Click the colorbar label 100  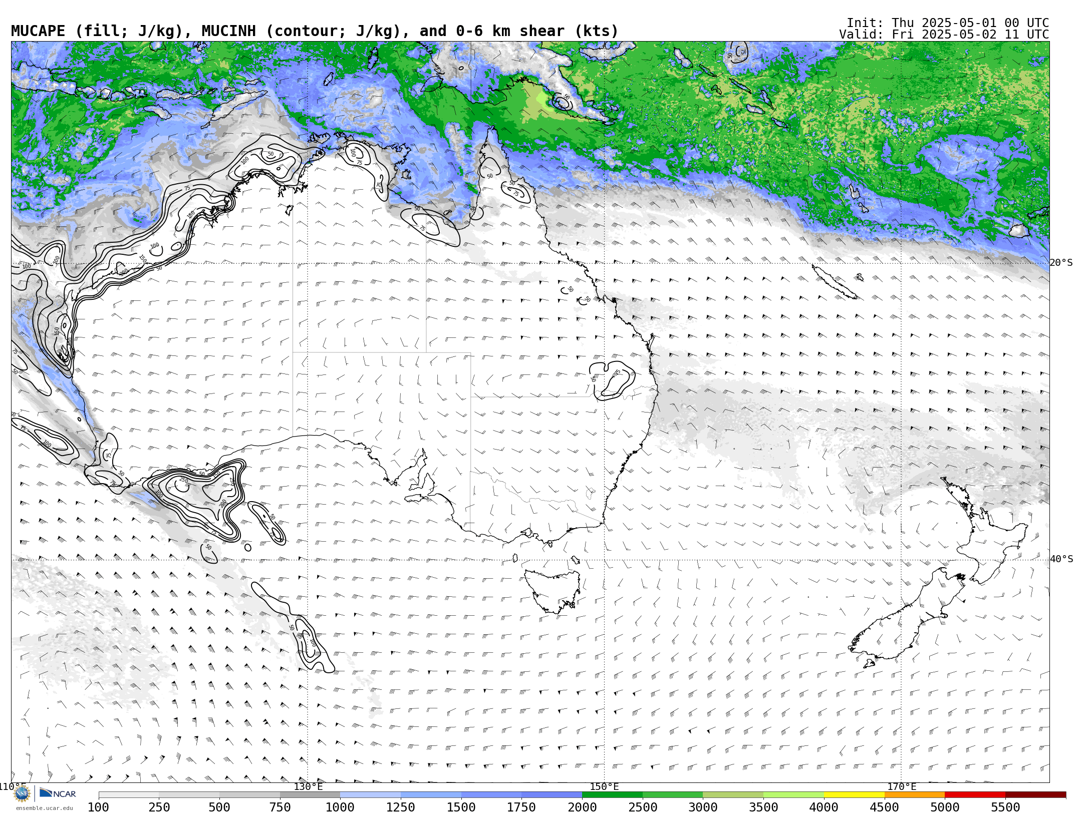(98, 807)
